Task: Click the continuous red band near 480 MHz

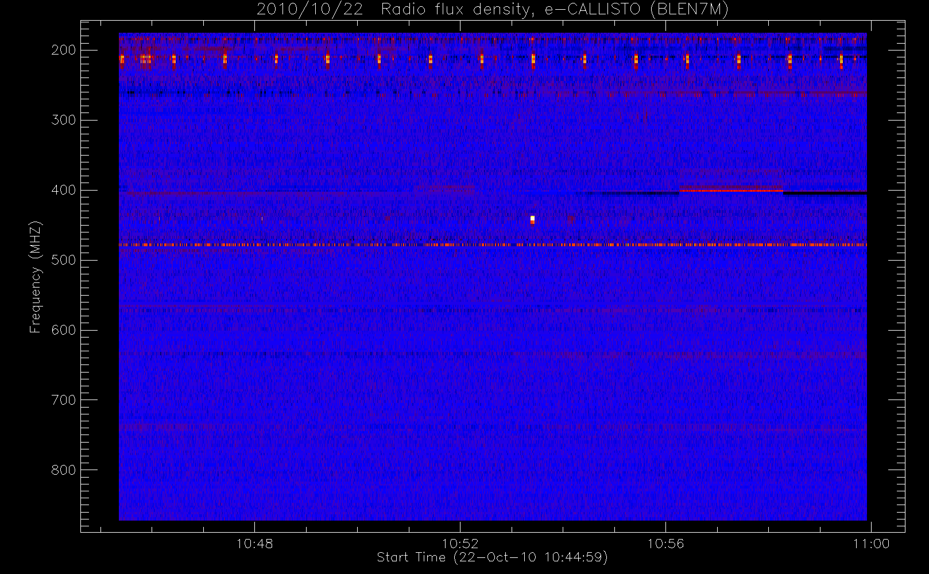Action: (493, 245)
